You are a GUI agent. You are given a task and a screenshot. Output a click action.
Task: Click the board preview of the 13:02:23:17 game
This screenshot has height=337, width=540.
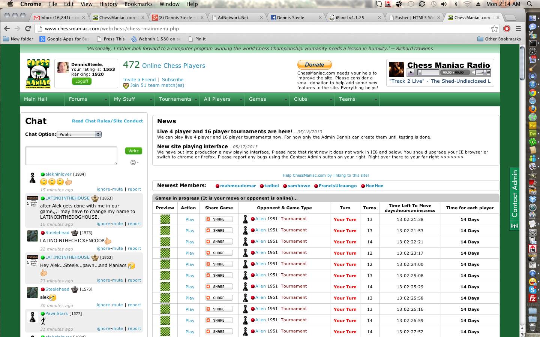click(165, 253)
